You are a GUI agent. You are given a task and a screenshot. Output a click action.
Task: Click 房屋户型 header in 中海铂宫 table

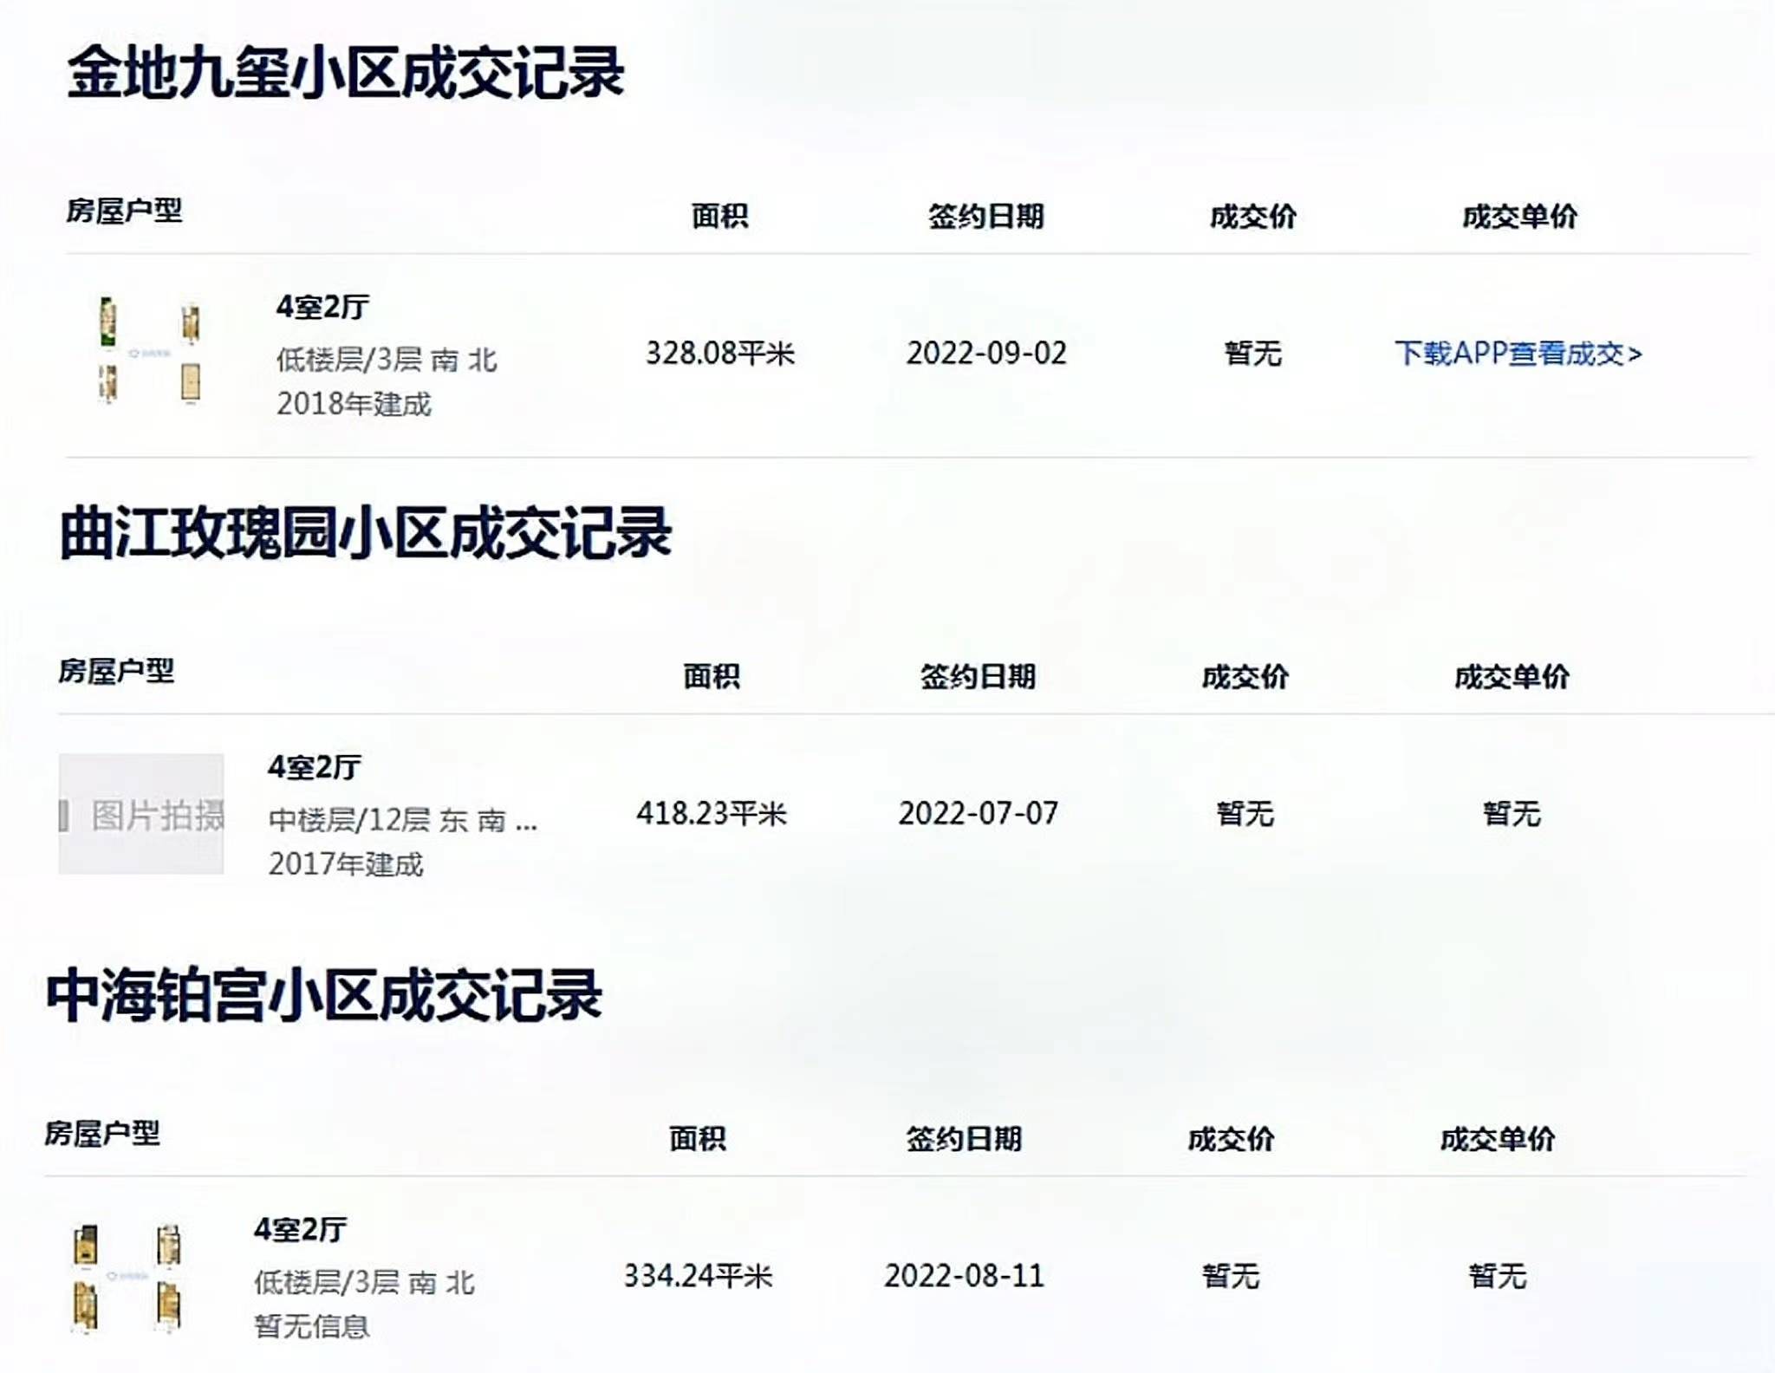click(102, 1133)
